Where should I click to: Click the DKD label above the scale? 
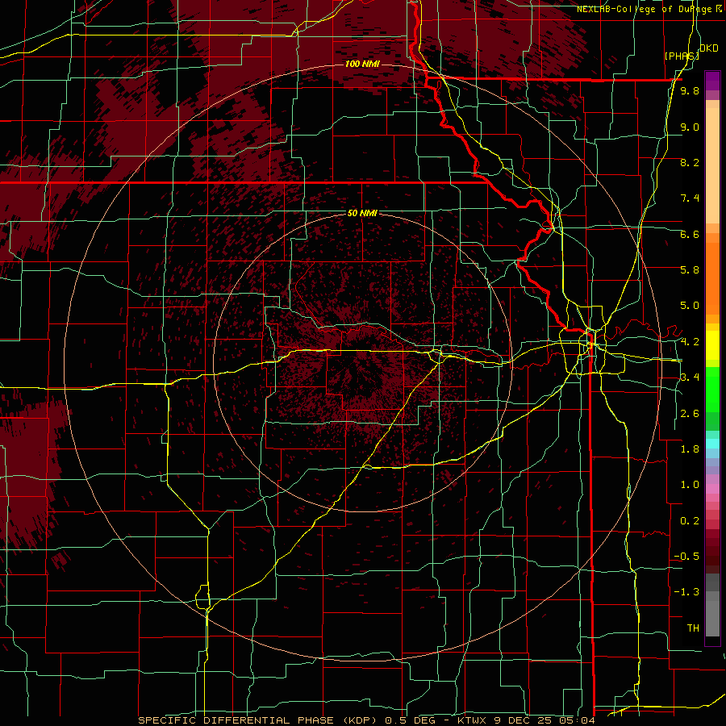click(708, 48)
